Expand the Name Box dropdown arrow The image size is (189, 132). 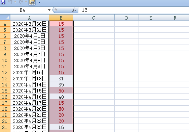pyautogui.click(x=49, y=10)
